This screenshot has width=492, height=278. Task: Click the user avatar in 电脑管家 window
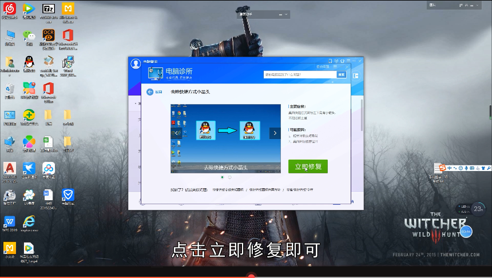pos(136,63)
